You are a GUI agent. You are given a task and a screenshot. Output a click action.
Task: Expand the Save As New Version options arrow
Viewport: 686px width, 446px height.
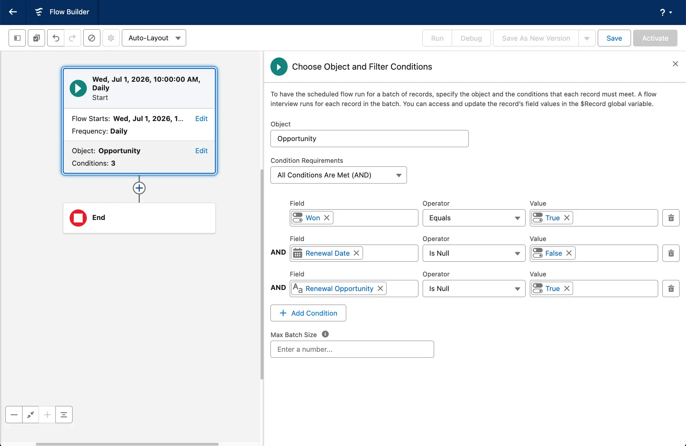point(587,38)
